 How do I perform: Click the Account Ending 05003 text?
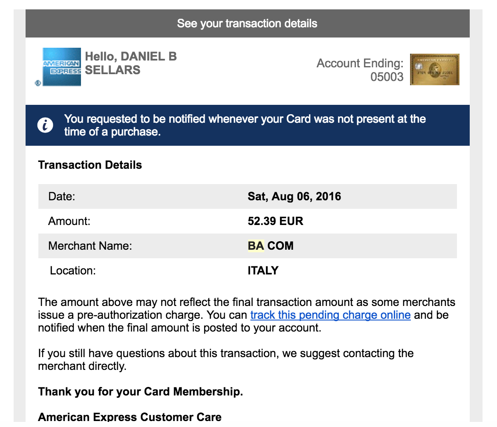[360, 70]
